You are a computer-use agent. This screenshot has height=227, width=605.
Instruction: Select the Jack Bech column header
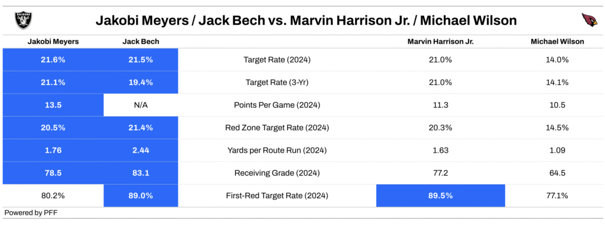point(141,42)
